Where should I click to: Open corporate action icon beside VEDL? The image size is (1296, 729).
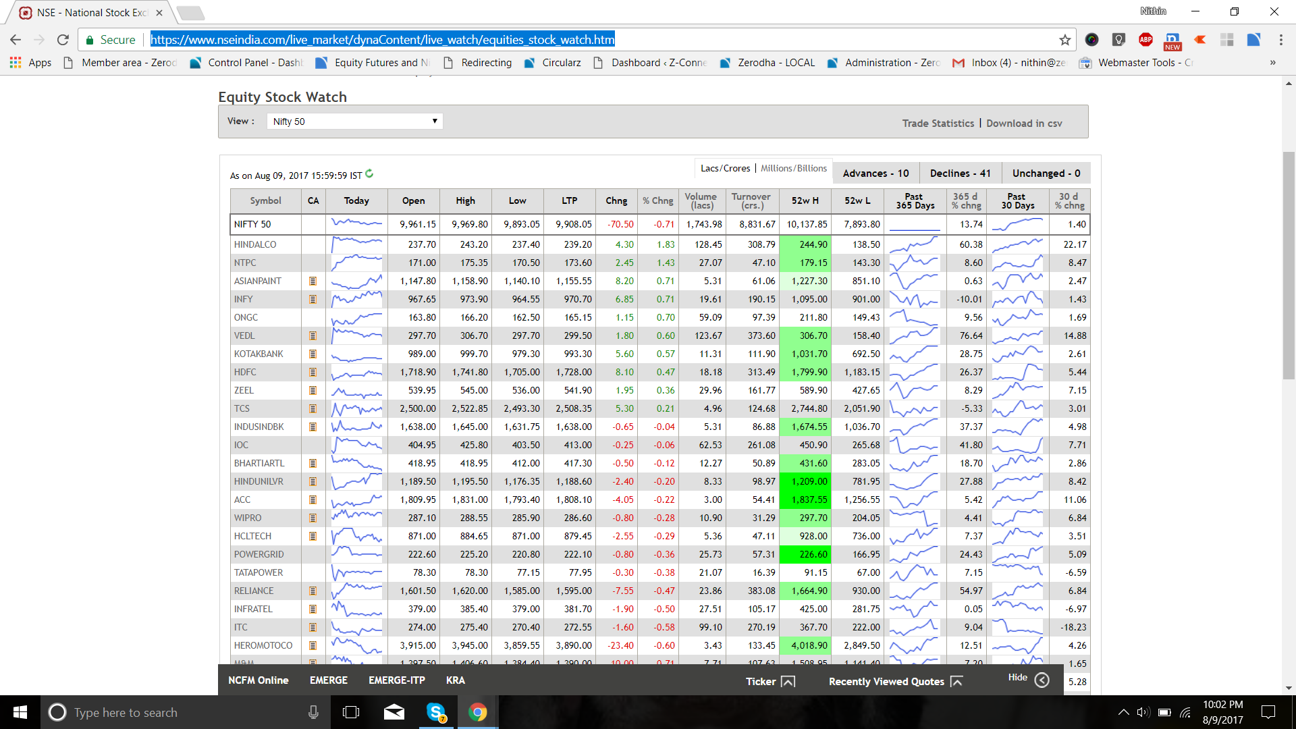tap(313, 335)
